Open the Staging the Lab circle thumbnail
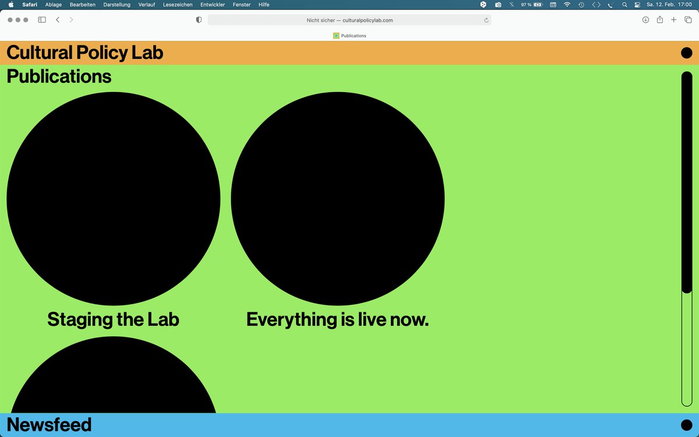Screen dimensions: 699x437 114,199
